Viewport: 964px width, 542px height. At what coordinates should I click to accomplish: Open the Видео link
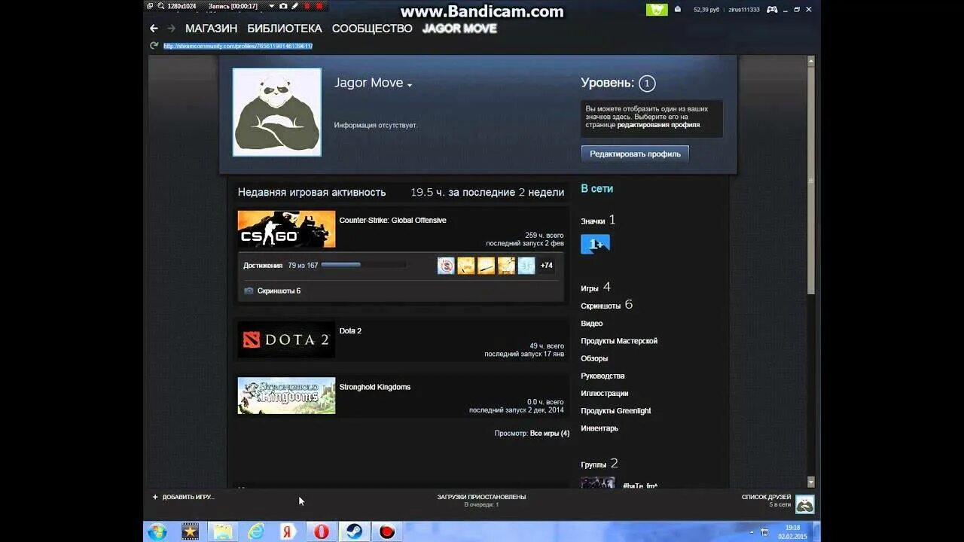pos(591,324)
